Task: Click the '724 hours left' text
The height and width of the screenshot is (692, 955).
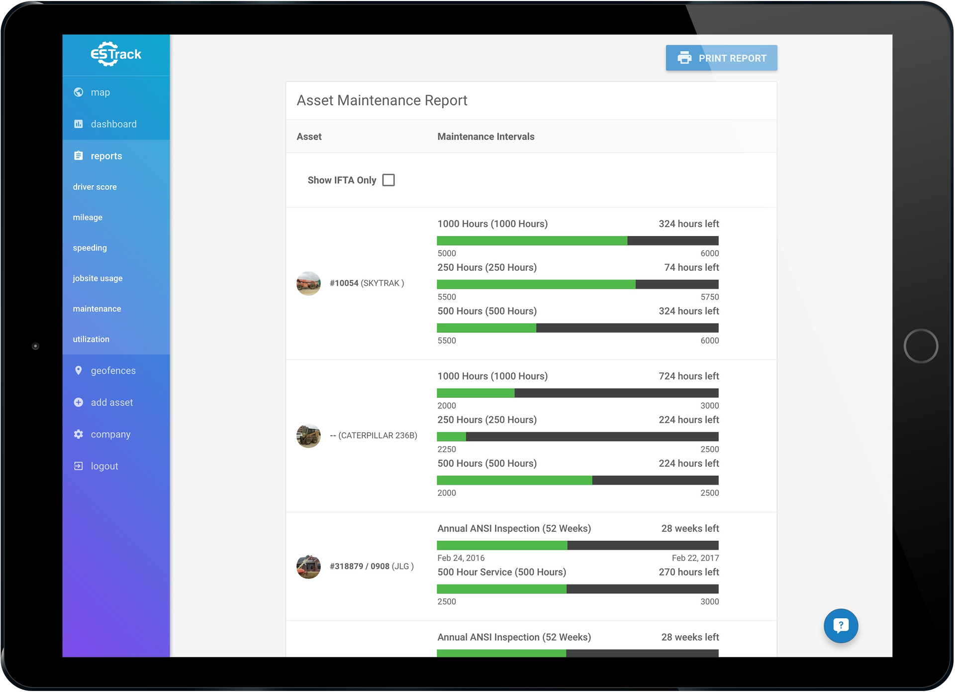Action: pos(689,376)
